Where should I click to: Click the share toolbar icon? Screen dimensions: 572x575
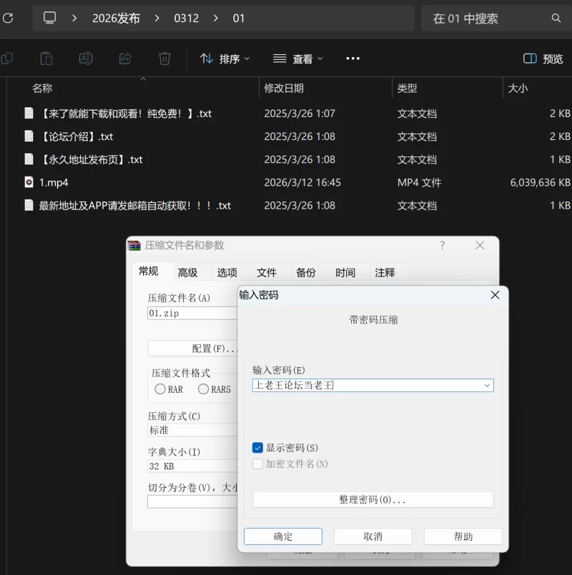pyautogui.click(x=125, y=59)
